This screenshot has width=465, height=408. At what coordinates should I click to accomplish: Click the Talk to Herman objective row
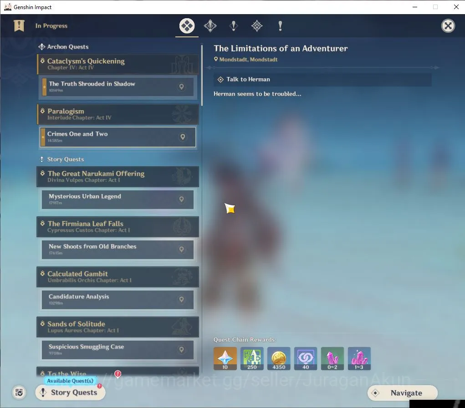pyautogui.click(x=322, y=80)
